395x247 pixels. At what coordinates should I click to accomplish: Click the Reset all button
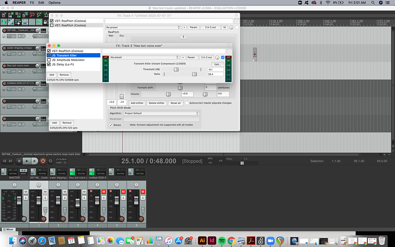[x=176, y=103]
